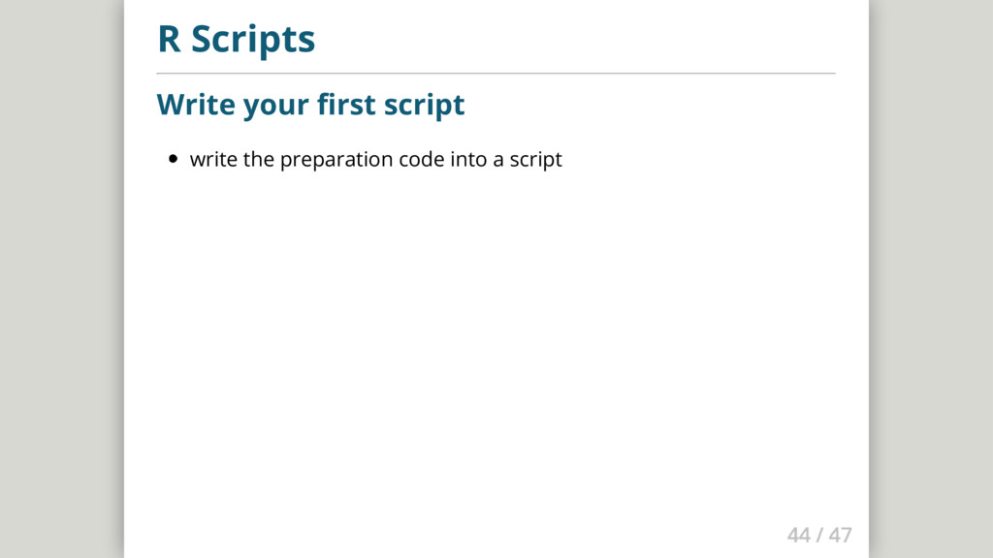Click the number "44" in the slide counter
Screen dimensions: 993x558
click(x=798, y=535)
